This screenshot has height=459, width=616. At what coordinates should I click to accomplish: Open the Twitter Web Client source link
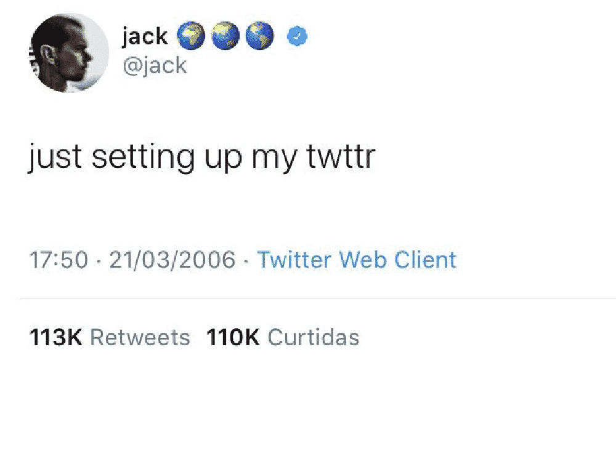[x=357, y=260]
